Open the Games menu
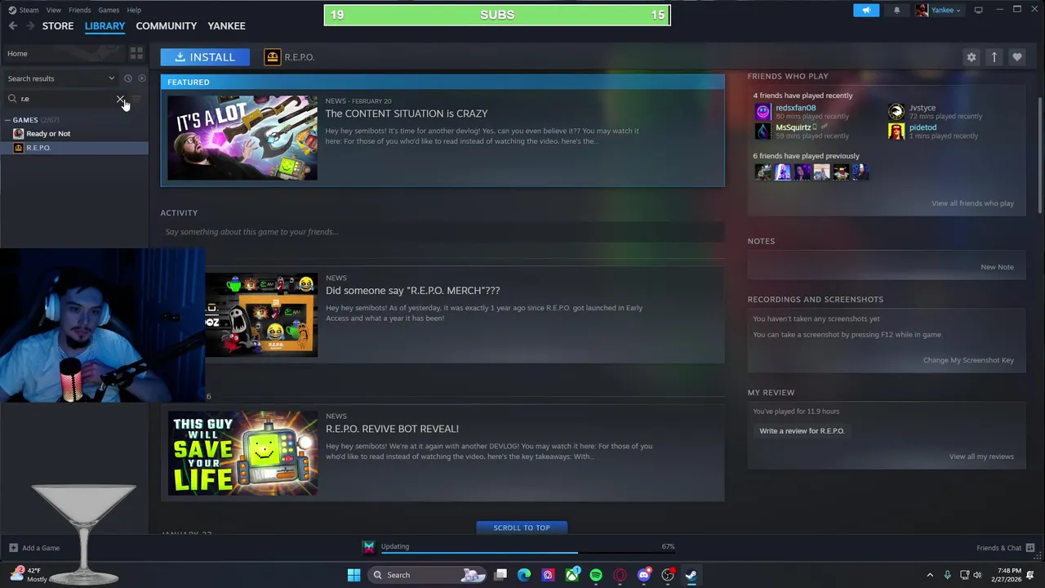1045x588 pixels. (x=109, y=10)
